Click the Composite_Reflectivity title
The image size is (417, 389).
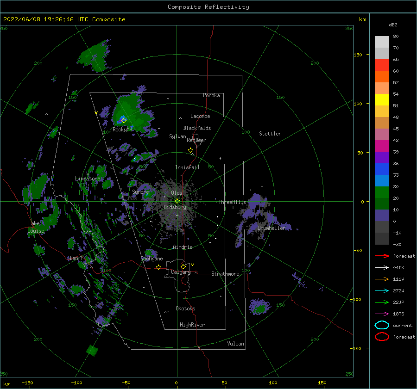208,7
